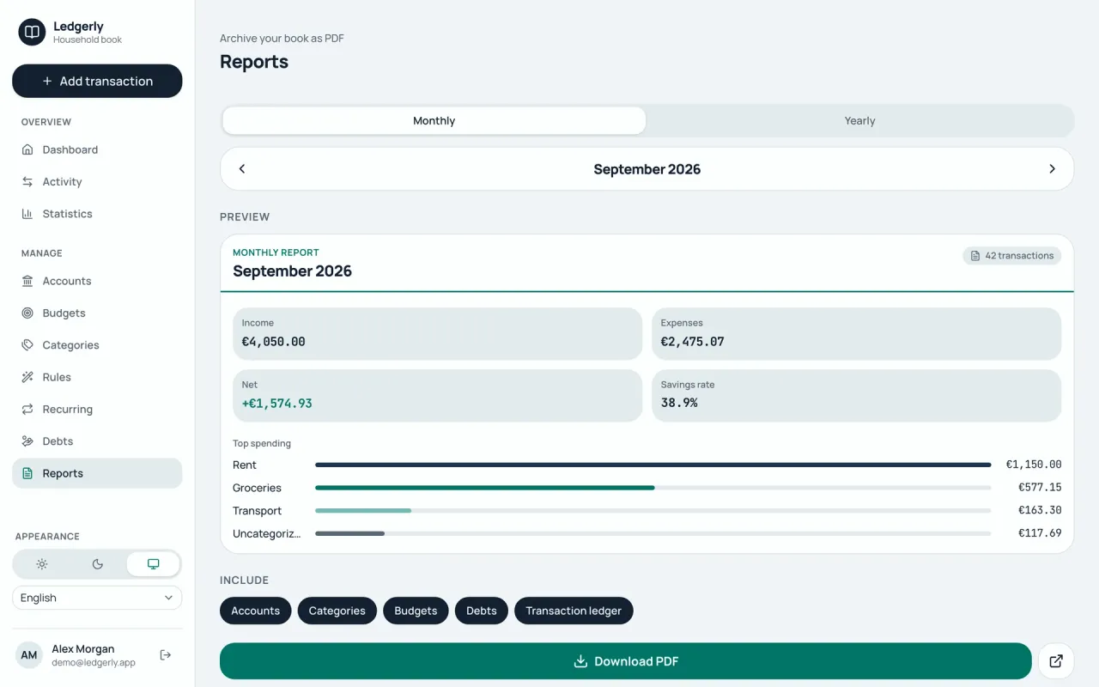The width and height of the screenshot is (1099, 687).
Task: Open Dashboard via its house icon
Action: pyautogui.click(x=27, y=149)
